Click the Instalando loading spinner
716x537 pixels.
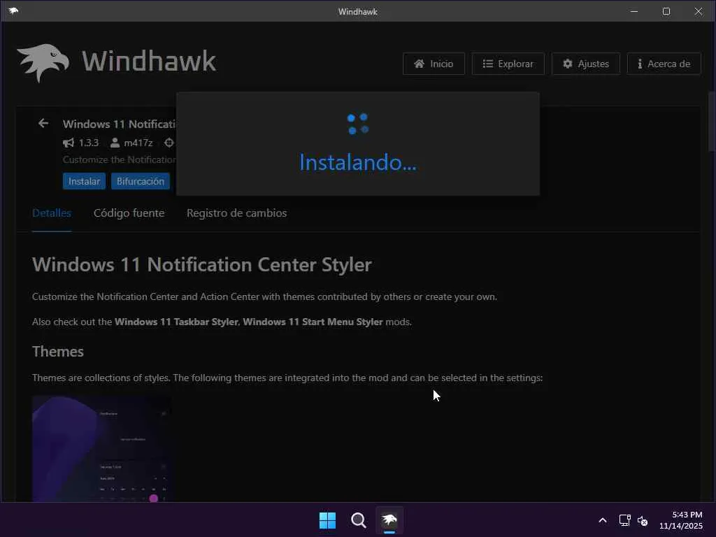pos(357,124)
